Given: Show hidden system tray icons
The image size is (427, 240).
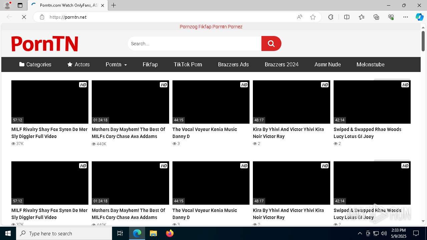Looking at the screenshot, I should (x=360, y=233).
